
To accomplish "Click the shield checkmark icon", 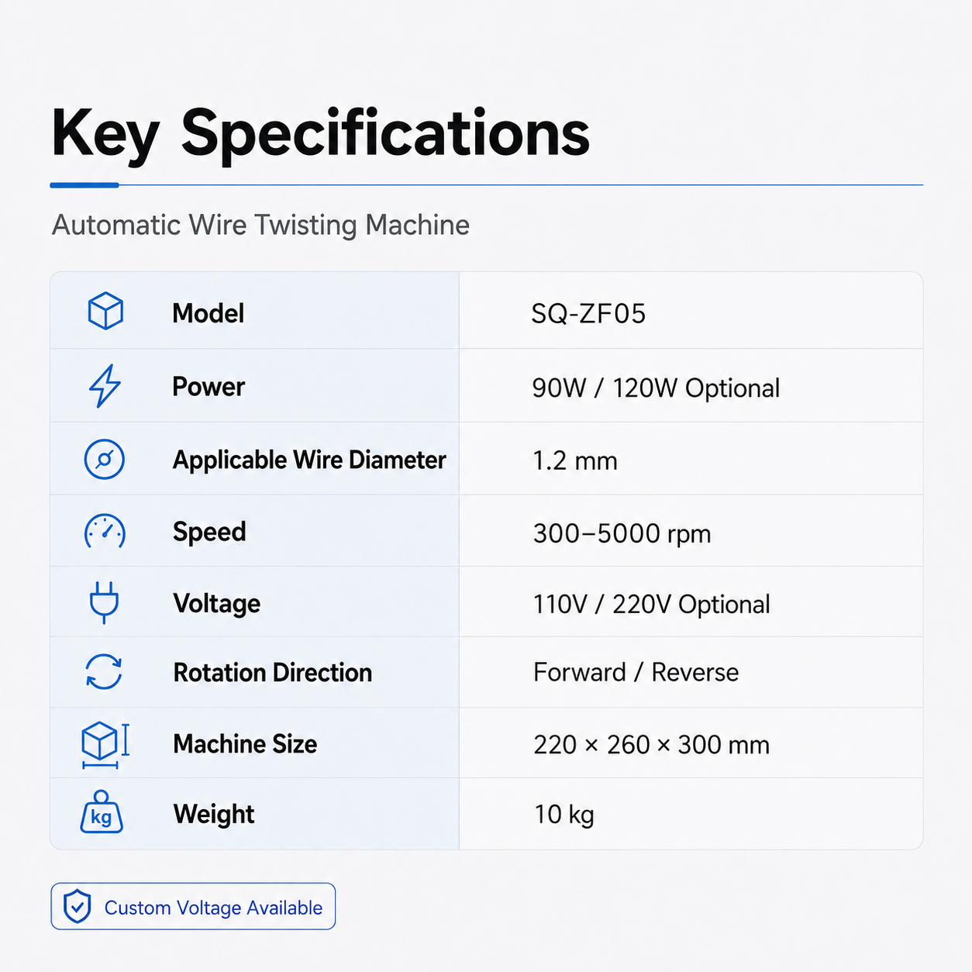I will [78, 906].
